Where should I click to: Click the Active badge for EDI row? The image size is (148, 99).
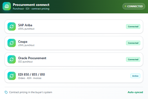(x=135, y=76)
